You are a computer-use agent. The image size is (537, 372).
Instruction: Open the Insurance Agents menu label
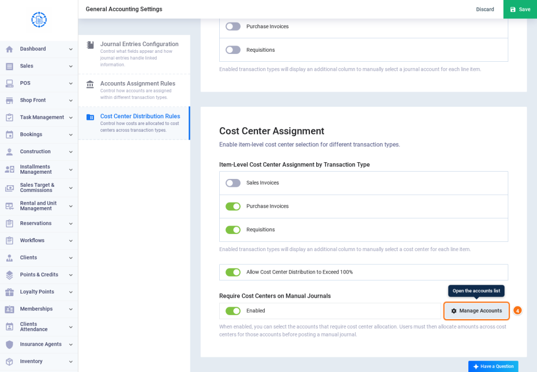pyautogui.click(x=41, y=344)
